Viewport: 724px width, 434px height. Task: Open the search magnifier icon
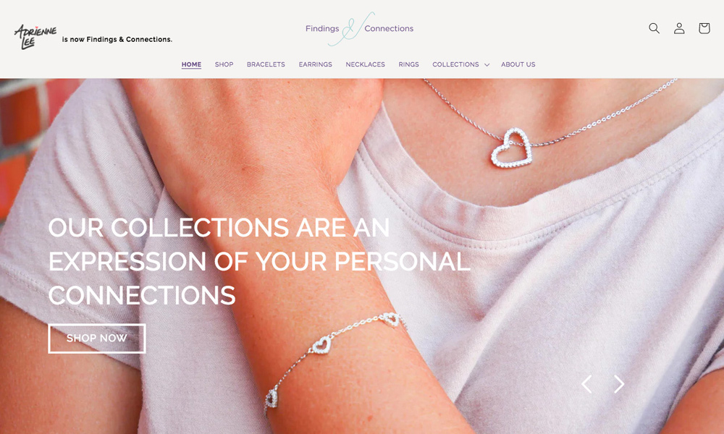pyautogui.click(x=654, y=28)
